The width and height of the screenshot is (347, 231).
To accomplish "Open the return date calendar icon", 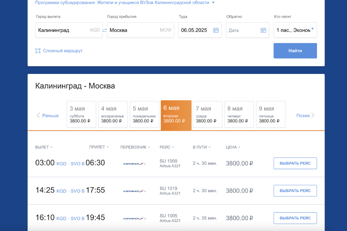I will tap(263, 30).
